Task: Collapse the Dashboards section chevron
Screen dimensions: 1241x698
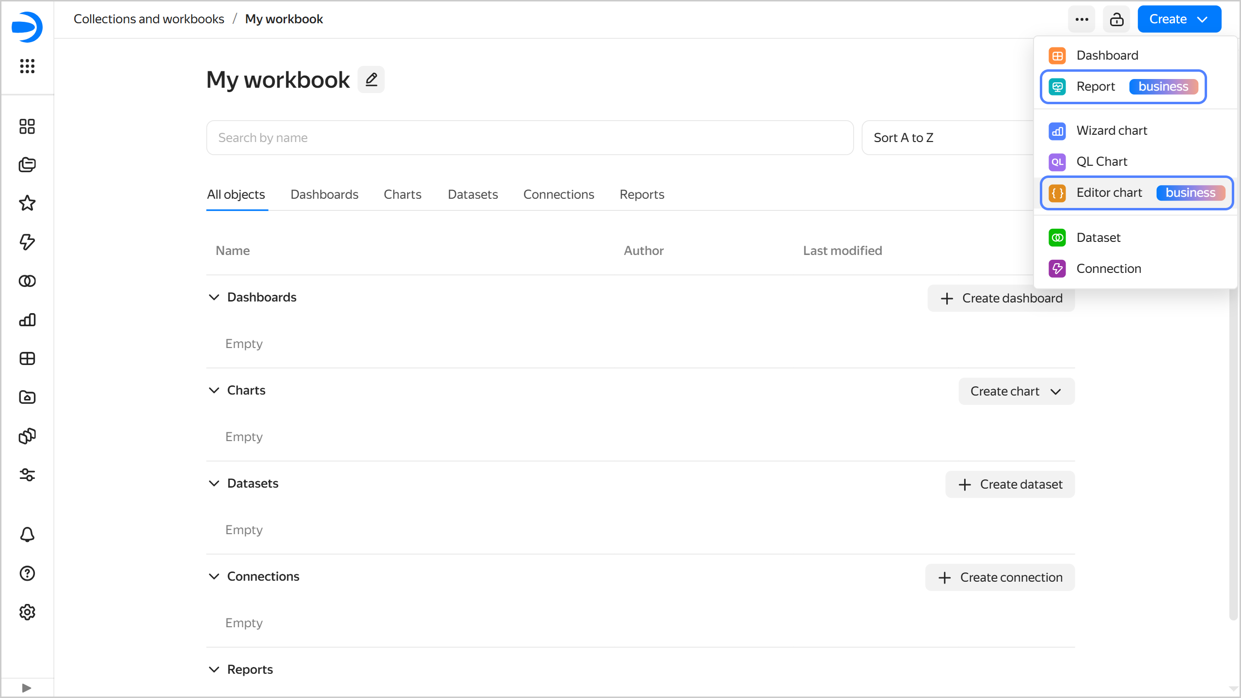Action: [x=214, y=297]
